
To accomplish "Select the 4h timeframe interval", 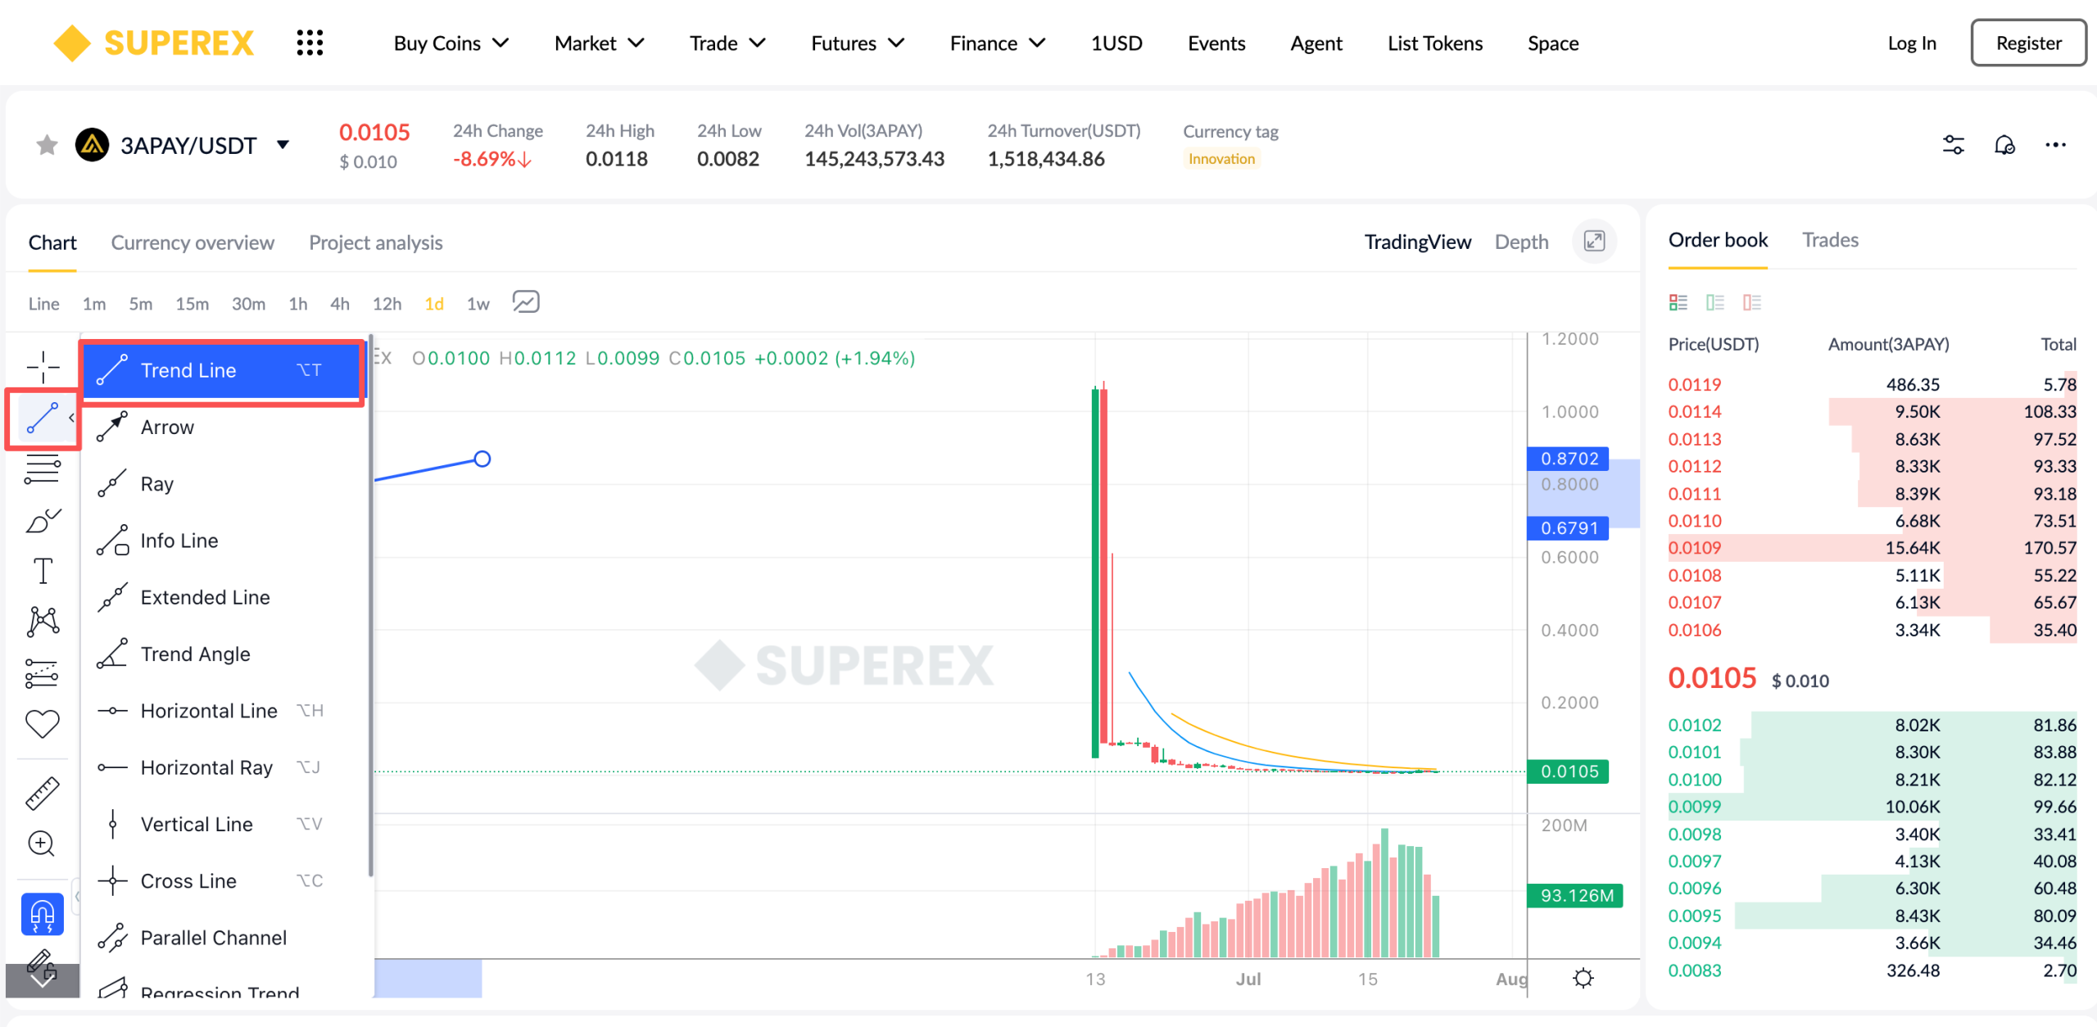I will click(340, 304).
